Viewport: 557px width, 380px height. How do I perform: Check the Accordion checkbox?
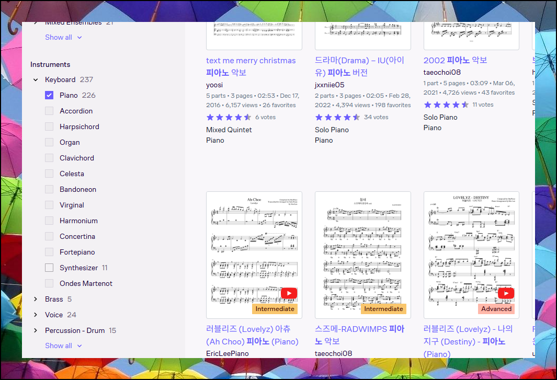click(x=49, y=111)
